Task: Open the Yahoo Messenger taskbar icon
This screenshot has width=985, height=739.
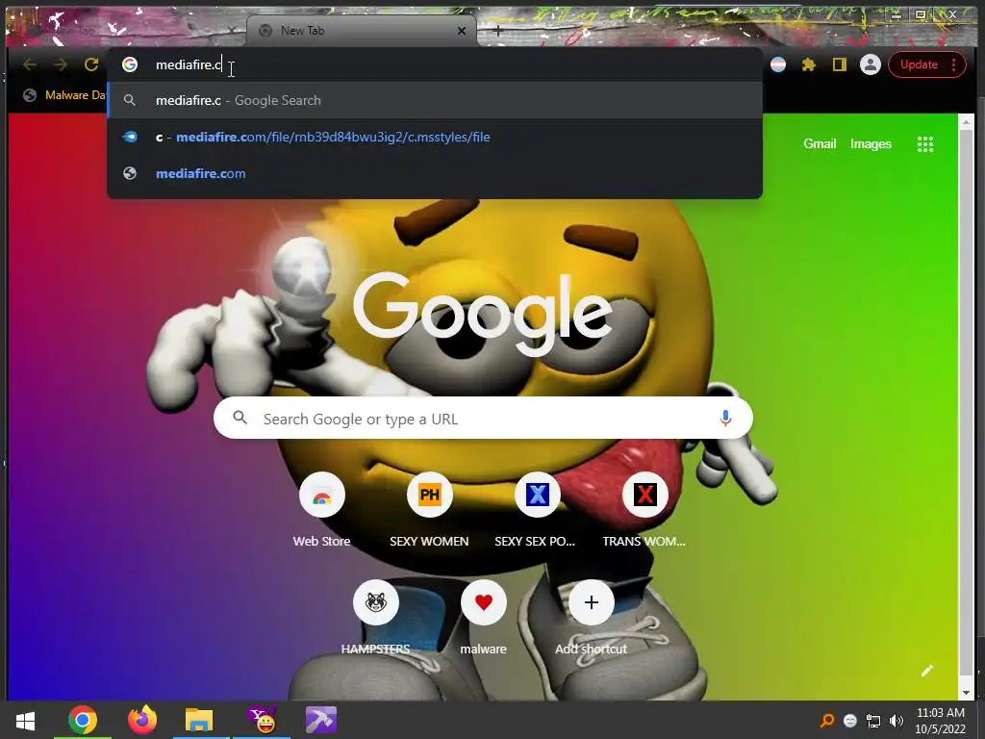Action: [263, 720]
